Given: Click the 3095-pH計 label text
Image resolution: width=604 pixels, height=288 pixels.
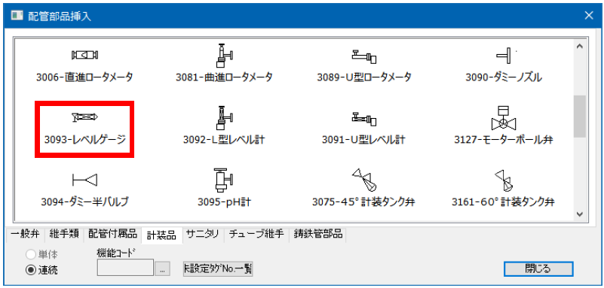Looking at the screenshot, I should coord(224,201).
